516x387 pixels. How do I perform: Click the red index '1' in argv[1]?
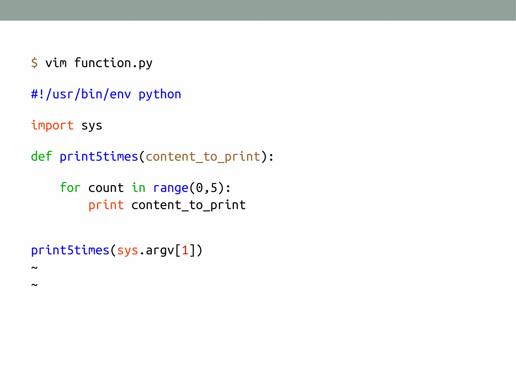coord(185,250)
